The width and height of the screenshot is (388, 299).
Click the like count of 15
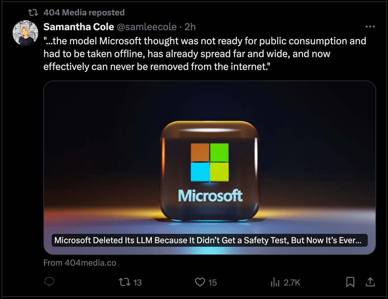213,282
